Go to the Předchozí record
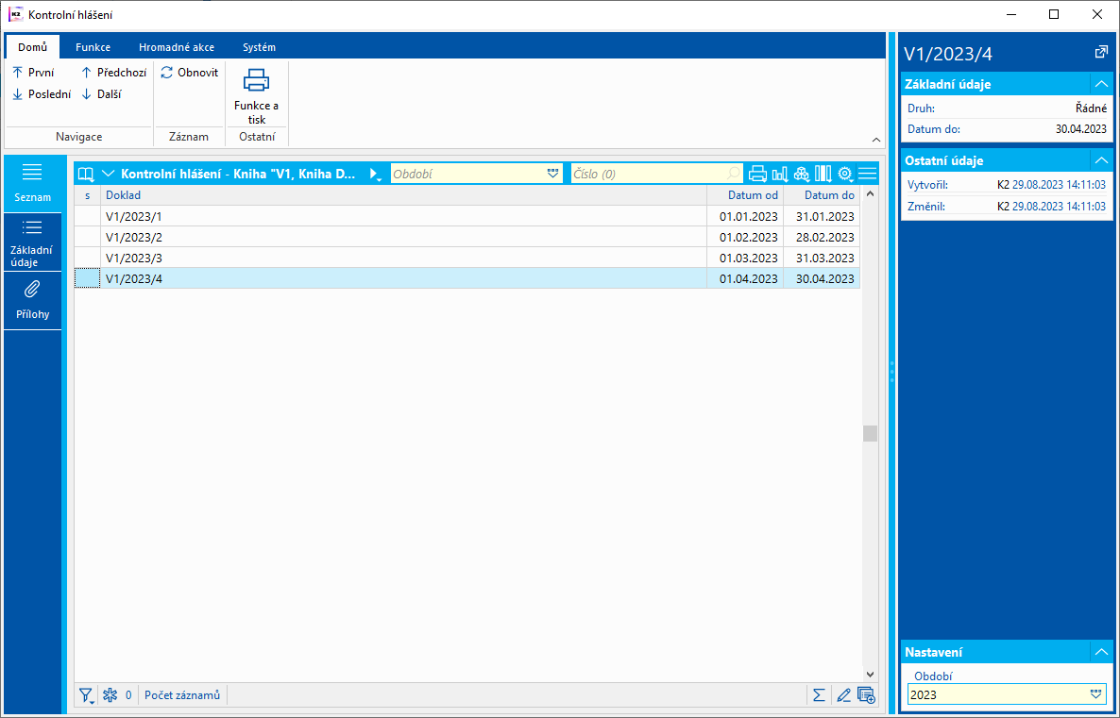The image size is (1120, 718). pyautogui.click(x=113, y=73)
